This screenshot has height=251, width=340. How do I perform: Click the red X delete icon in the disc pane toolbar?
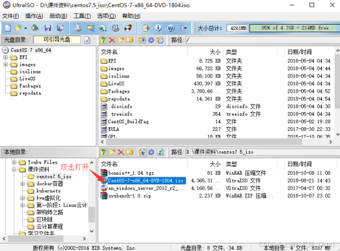(x=112, y=40)
